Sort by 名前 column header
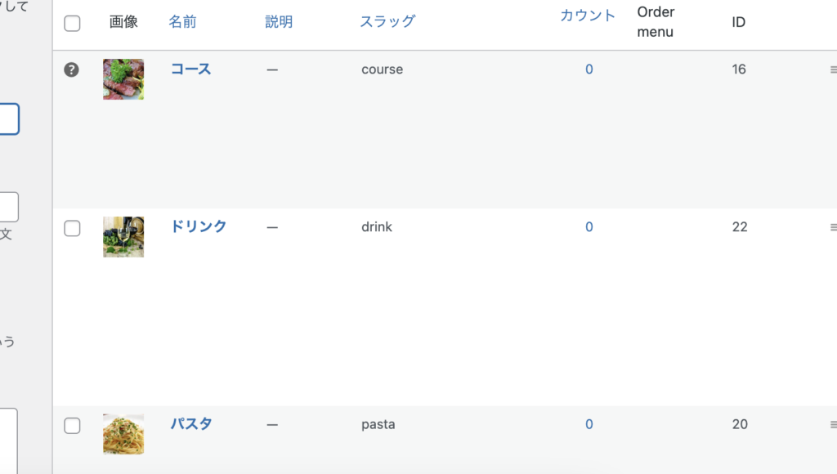 pos(182,22)
